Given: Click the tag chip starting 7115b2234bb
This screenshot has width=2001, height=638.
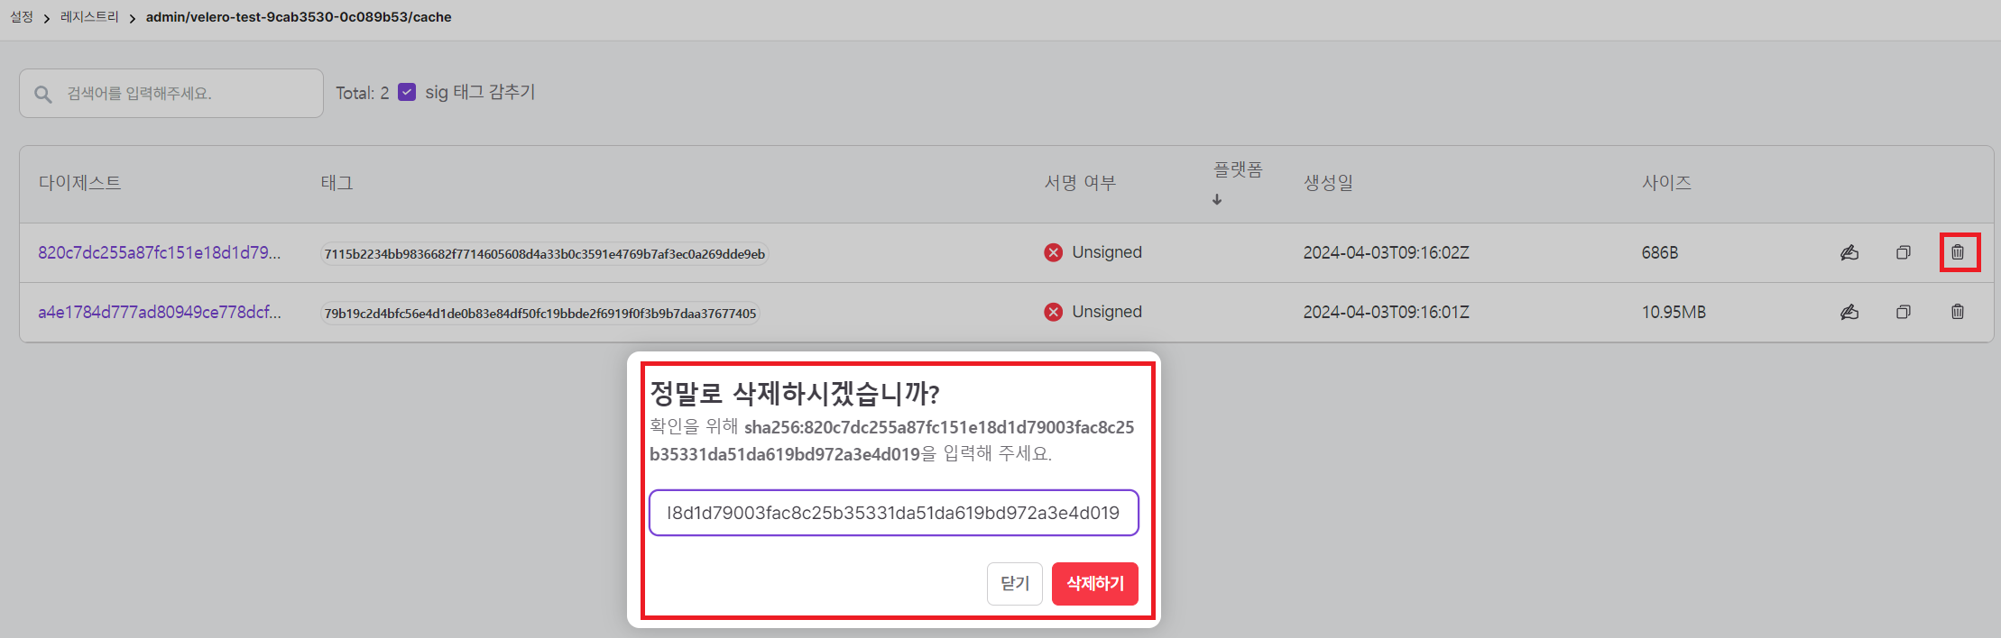Looking at the screenshot, I should [545, 254].
